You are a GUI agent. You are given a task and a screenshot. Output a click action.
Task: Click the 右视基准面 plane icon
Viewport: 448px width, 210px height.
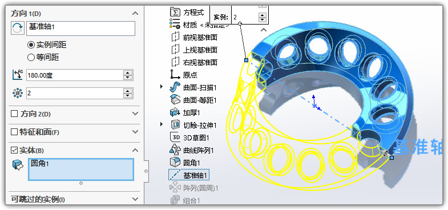coord(175,62)
